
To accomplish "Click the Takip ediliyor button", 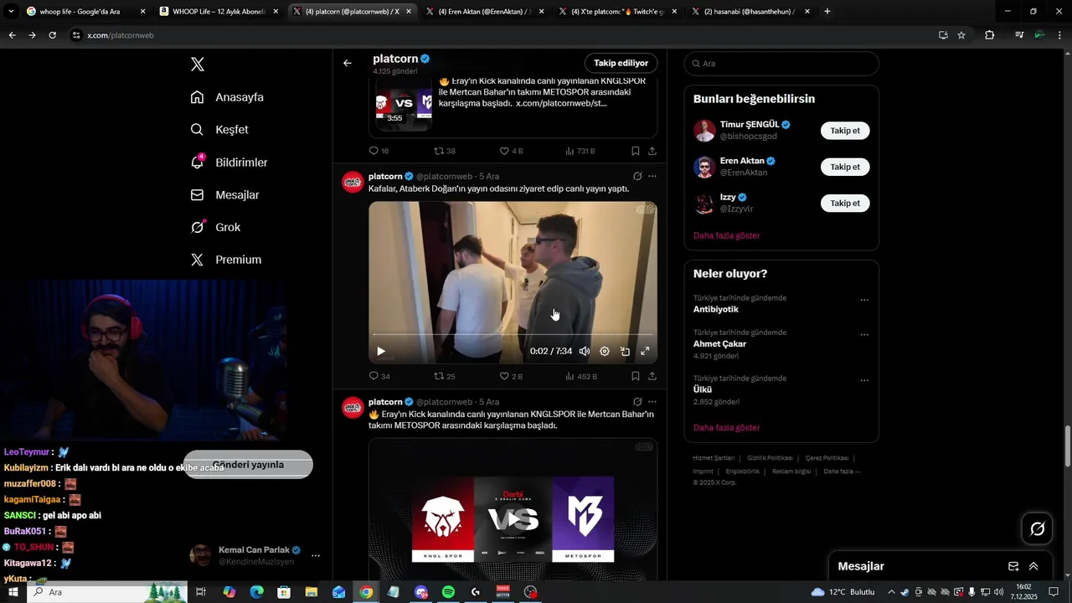I will 621,63.
